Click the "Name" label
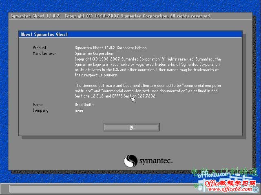Screen dimensions: 261x195 [38, 105]
